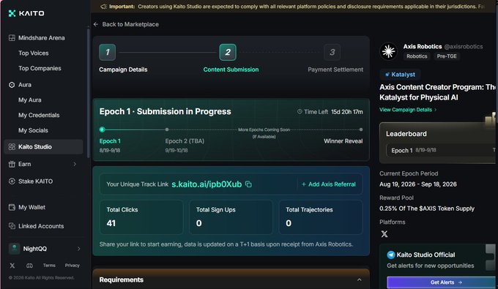The width and height of the screenshot is (498, 289).
Task: Click the My Wallet icon
Action: point(12,207)
